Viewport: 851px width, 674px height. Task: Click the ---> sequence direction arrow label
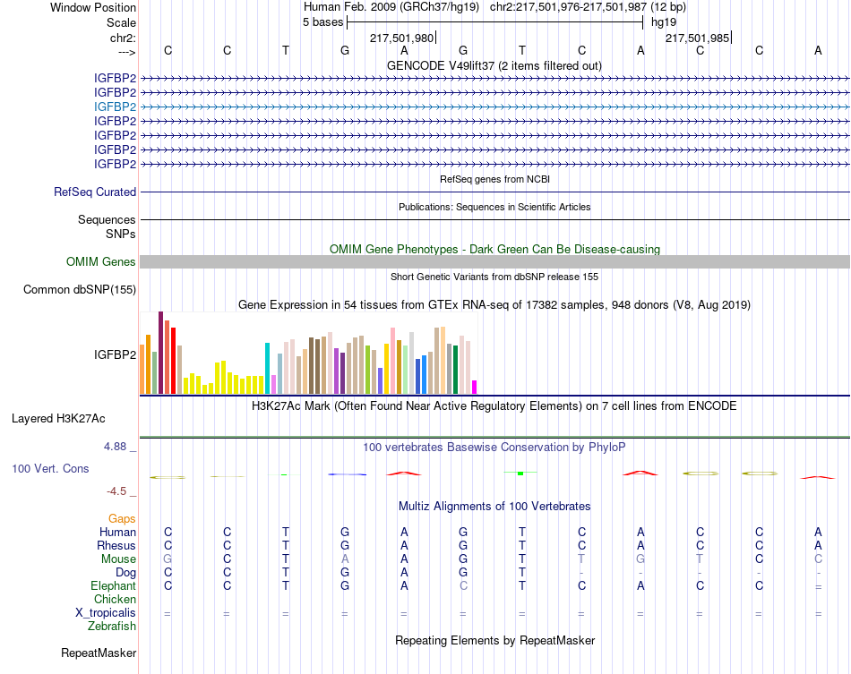coord(126,52)
